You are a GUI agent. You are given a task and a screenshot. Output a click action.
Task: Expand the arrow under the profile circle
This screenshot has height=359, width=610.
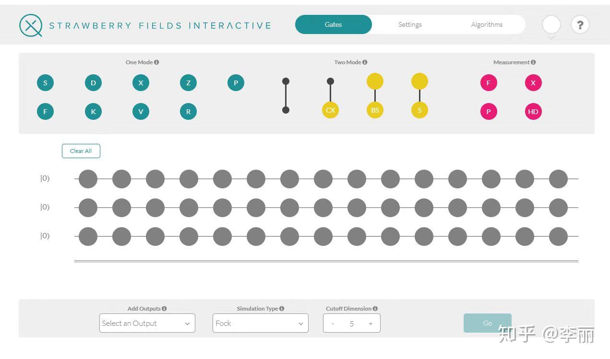[551, 37]
